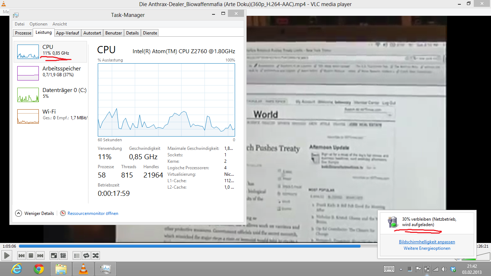Click the Task-Manager title bar icon
The height and width of the screenshot is (276, 491).
pyautogui.click(x=16, y=15)
